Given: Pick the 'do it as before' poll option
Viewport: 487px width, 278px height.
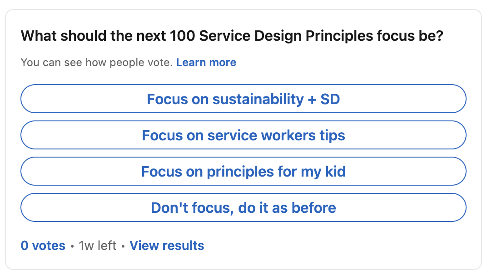Looking at the screenshot, I should click(x=243, y=208).
